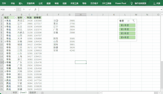Image resolution: width=163 pixels, height=94 pixels.
Task: Collapse the 华南 group in row 16
Action: [5, 62]
